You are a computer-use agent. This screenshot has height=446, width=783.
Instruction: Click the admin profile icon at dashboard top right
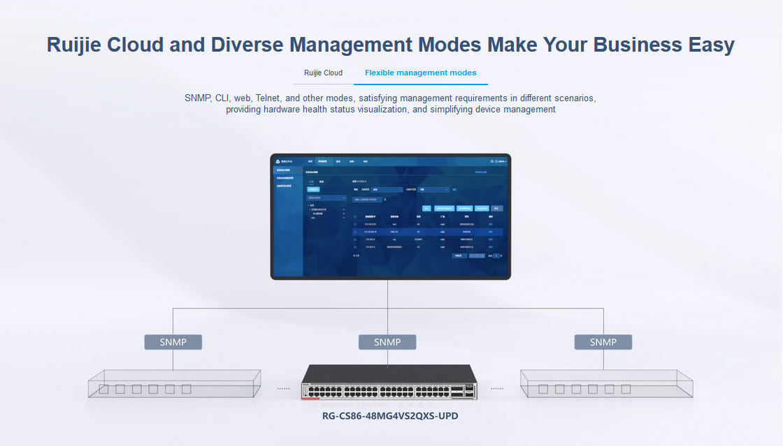pyautogui.click(x=497, y=161)
